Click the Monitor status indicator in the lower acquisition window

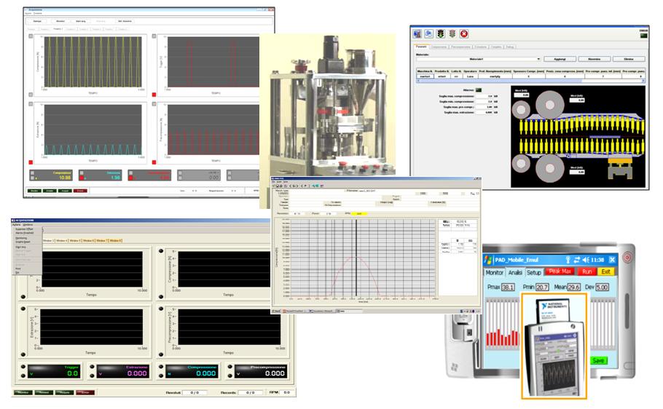pos(23,392)
